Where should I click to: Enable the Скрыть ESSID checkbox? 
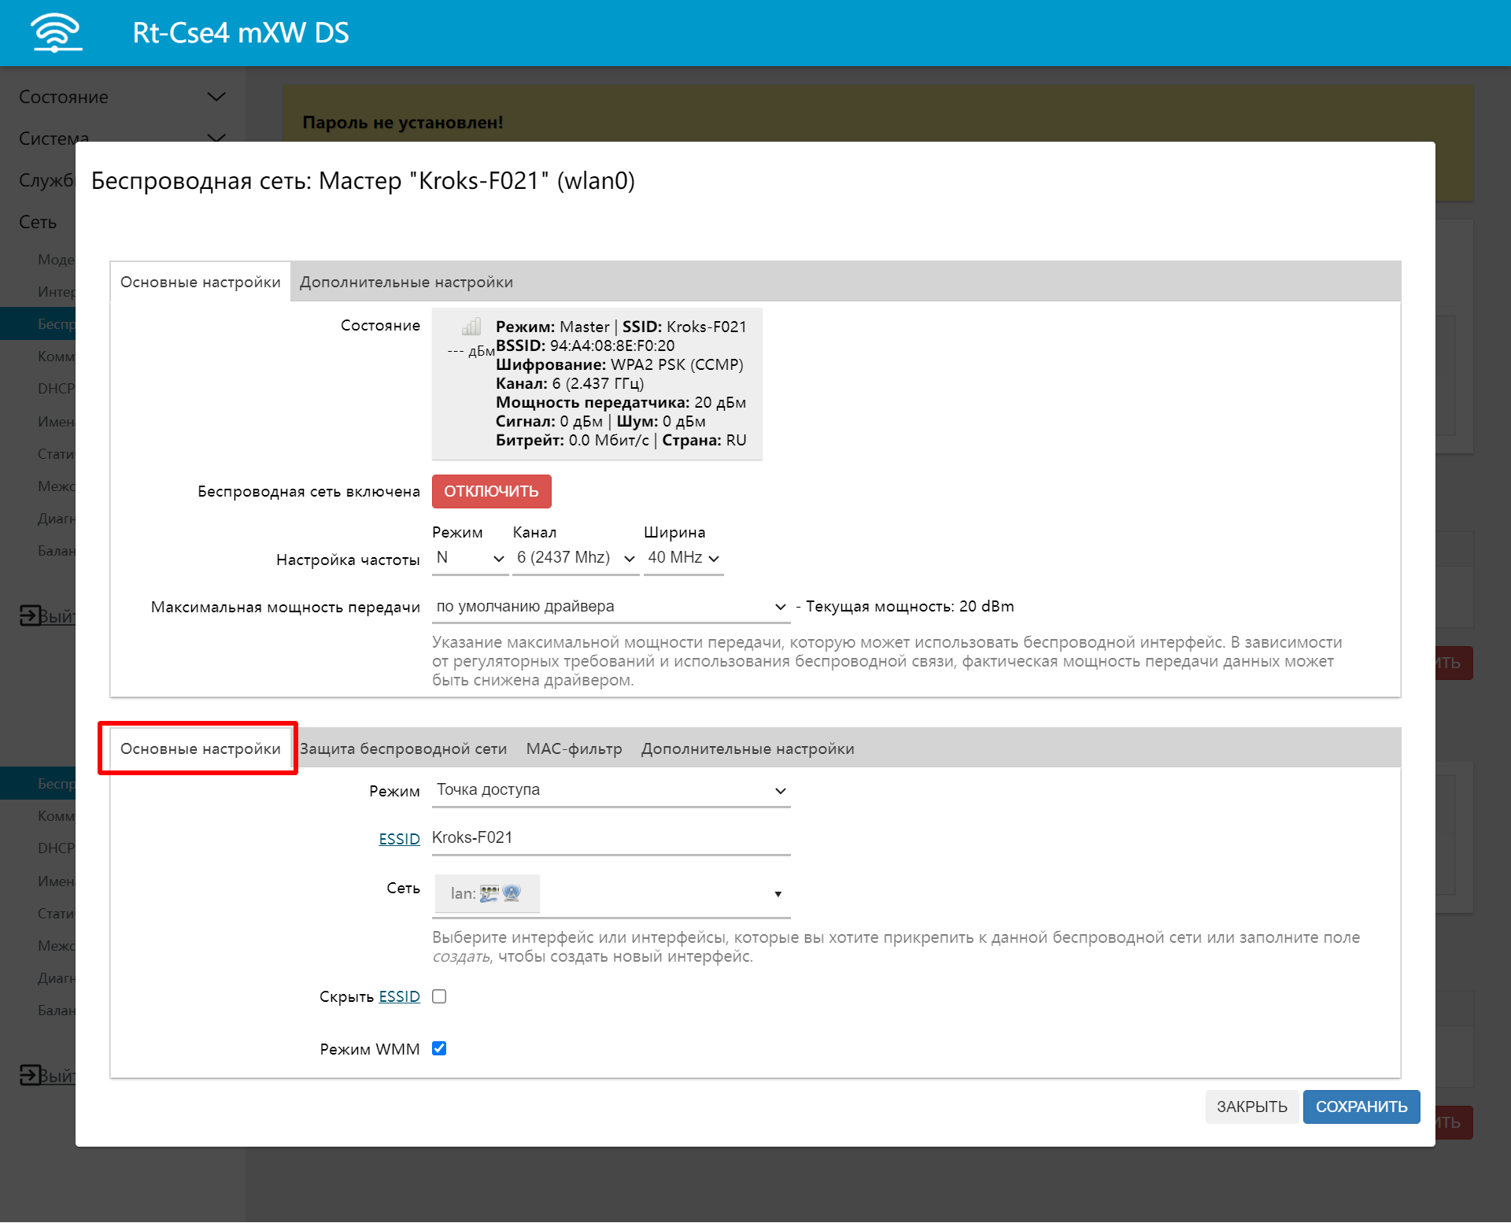(x=439, y=996)
